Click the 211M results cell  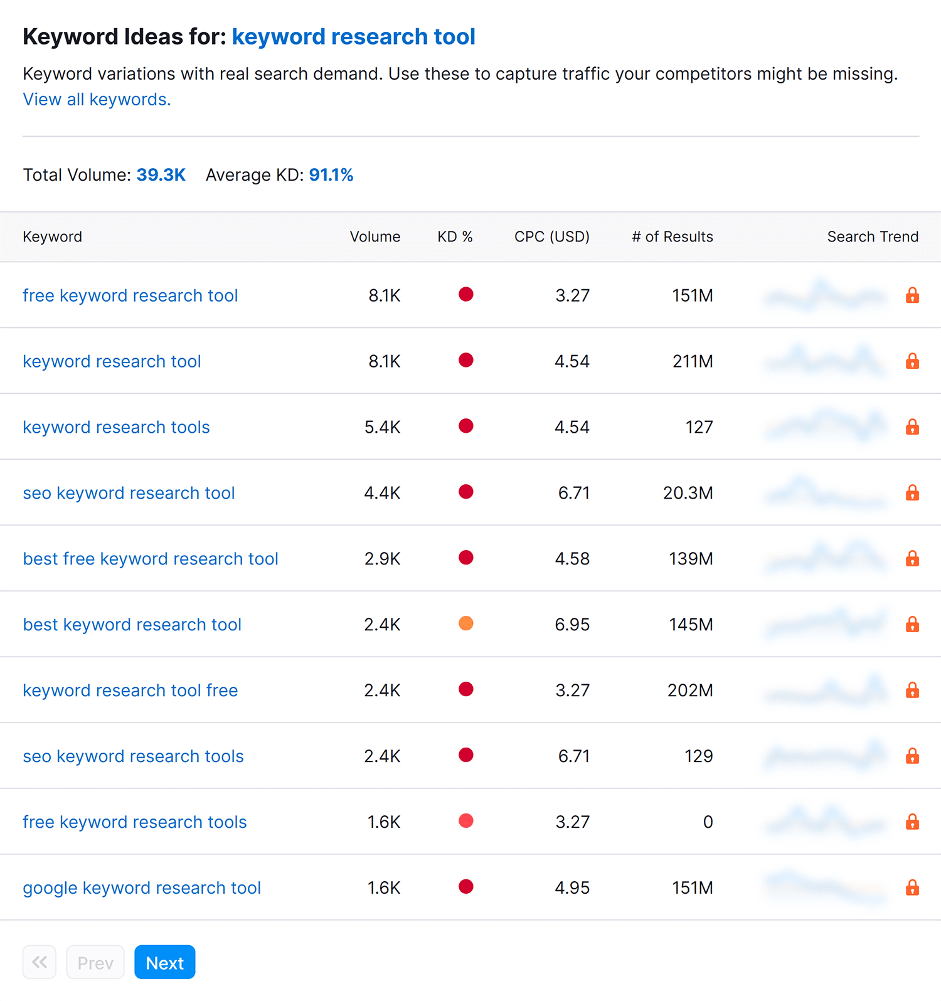(693, 361)
